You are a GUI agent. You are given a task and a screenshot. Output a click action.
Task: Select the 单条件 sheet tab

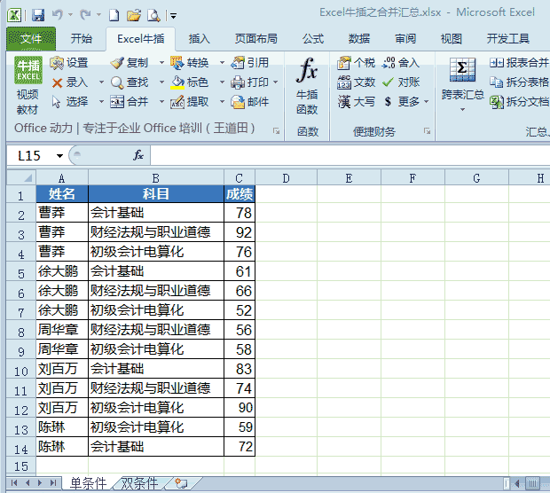coord(88,483)
